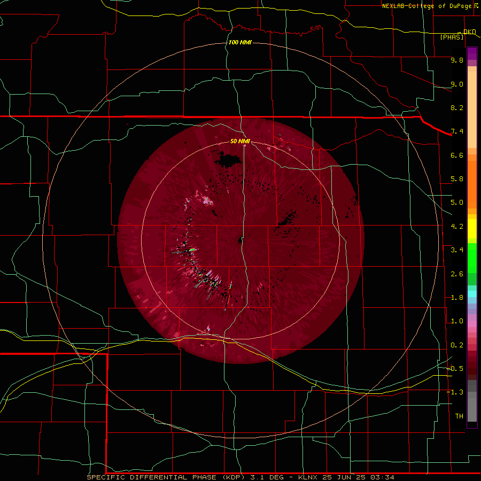This screenshot has height=481, width=481.
Task: Click the radar site center point
Action: pos(240,240)
